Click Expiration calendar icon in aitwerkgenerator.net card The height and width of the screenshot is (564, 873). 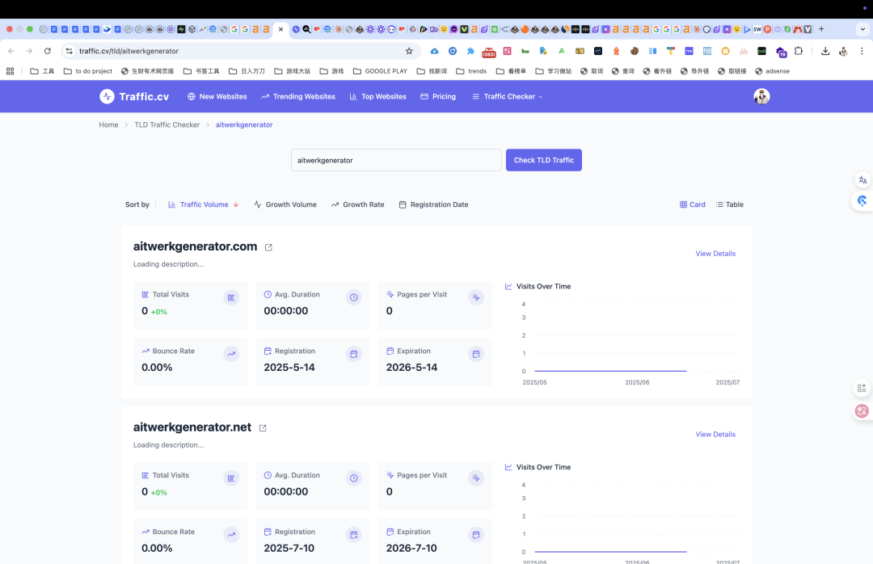pyautogui.click(x=476, y=535)
